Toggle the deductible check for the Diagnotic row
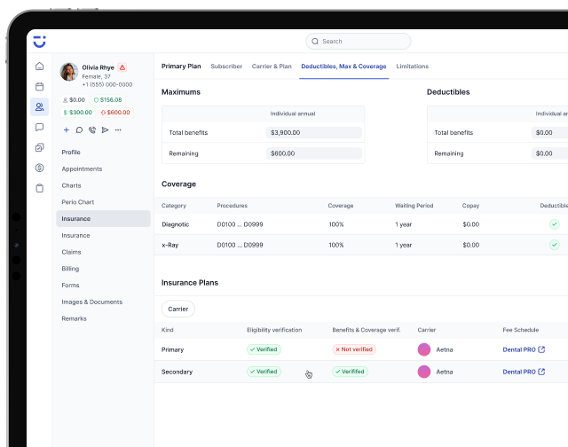The height and width of the screenshot is (447, 568). point(554,224)
